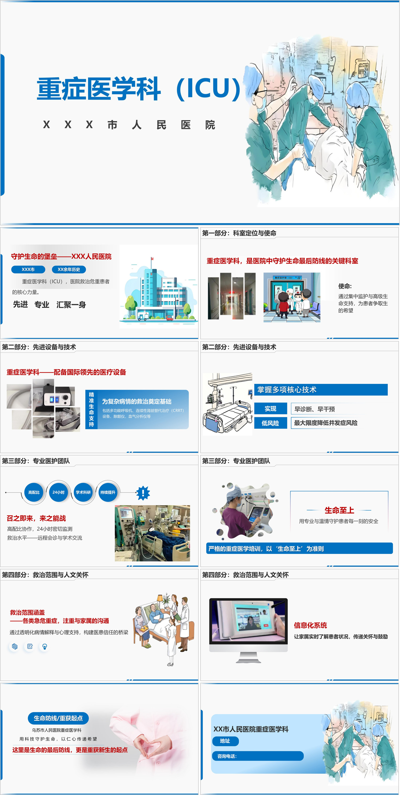Click the 咨询电话 field bar
The height and width of the screenshot is (795, 400).
pyautogui.click(x=258, y=756)
